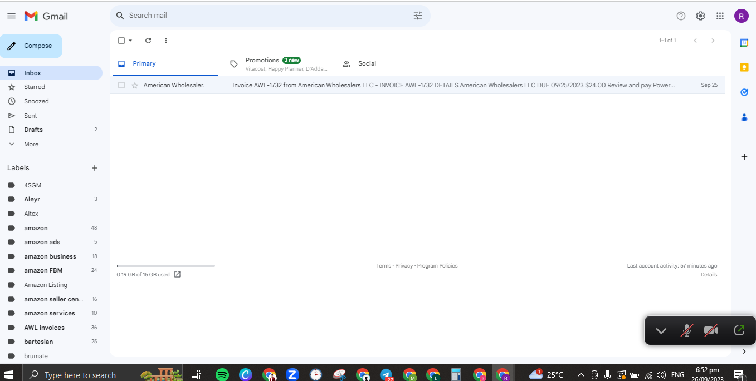
Task: Open Settings gear icon
Action: coord(700,16)
